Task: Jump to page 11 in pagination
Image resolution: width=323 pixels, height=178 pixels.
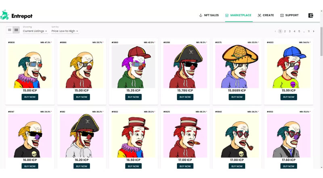Action: click(x=308, y=31)
